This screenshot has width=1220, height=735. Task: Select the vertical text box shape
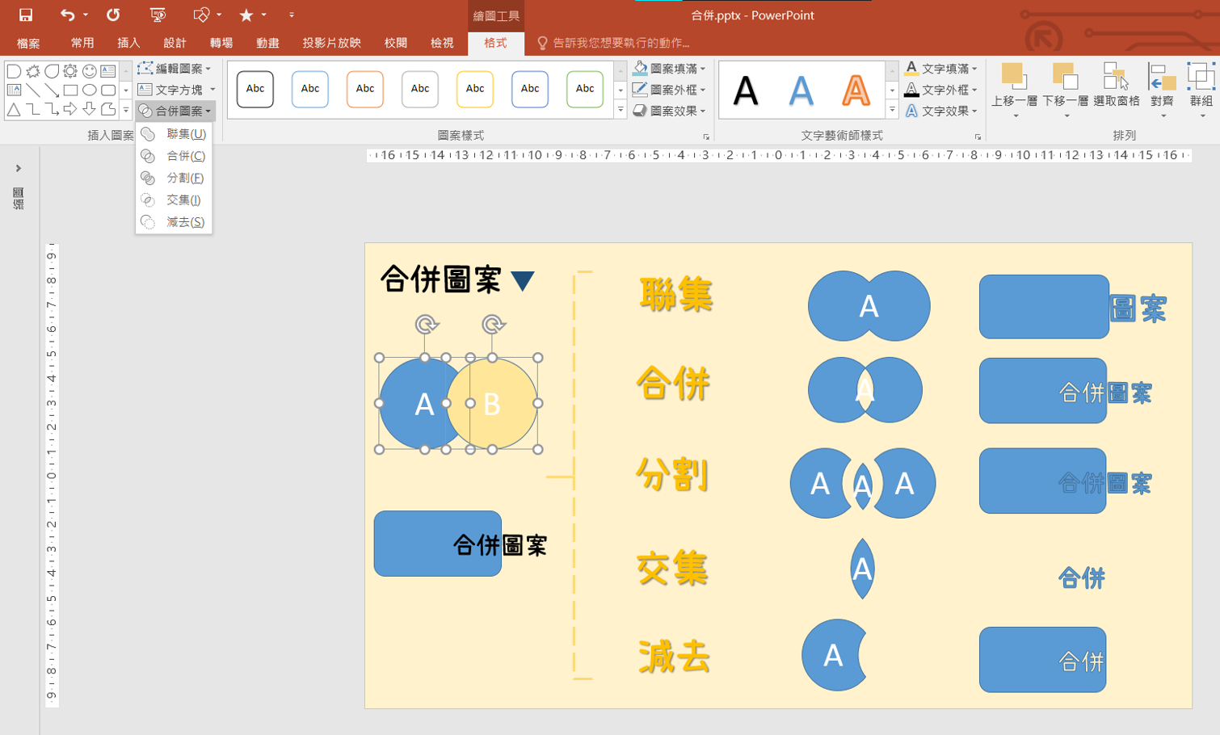tap(14, 90)
